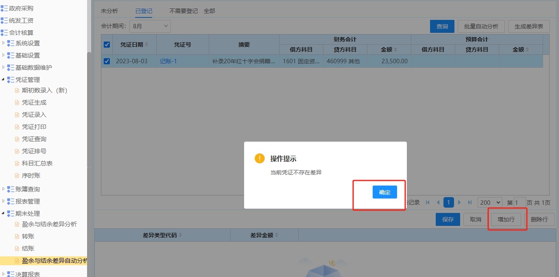Click the 增加行 button
The width and height of the screenshot is (559, 277).
(506, 219)
